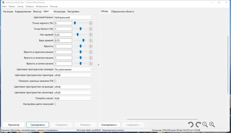Focus the Яркость в зеленом канале field
This screenshot has width=231, height=133.
(x=63, y=58)
